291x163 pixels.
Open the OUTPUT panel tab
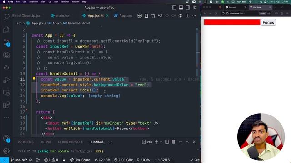point(45,142)
